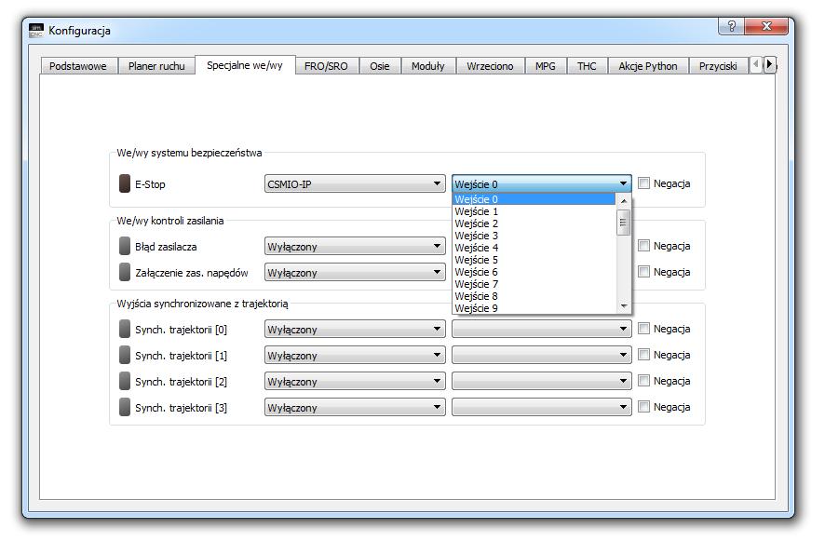Open Synch. trajektorii [2] Wyłączony dropdown

355,381
